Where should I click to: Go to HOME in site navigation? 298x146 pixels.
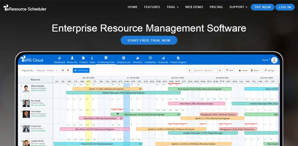point(132,7)
